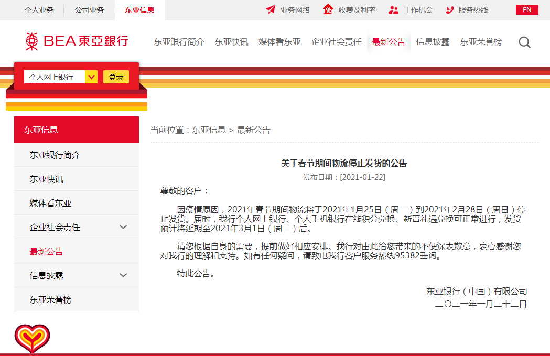This screenshot has width=550, height=356.
Task: Switch language with the EN button
Action: pos(527,10)
